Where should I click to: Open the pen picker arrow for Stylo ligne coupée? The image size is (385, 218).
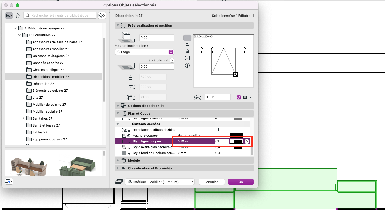[x=247, y=141]
